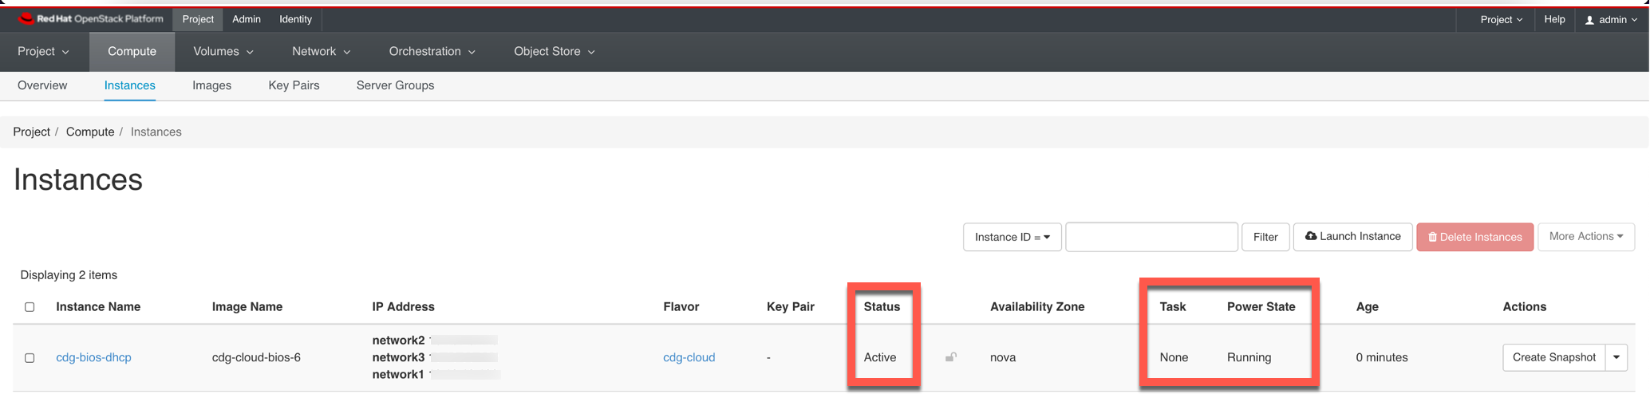Click the Launch Instance cloud button

coord(1352,237)
